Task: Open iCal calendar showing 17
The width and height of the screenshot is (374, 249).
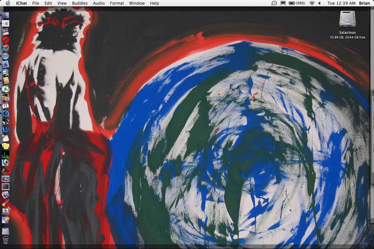Action: click(x=6, y=105)
